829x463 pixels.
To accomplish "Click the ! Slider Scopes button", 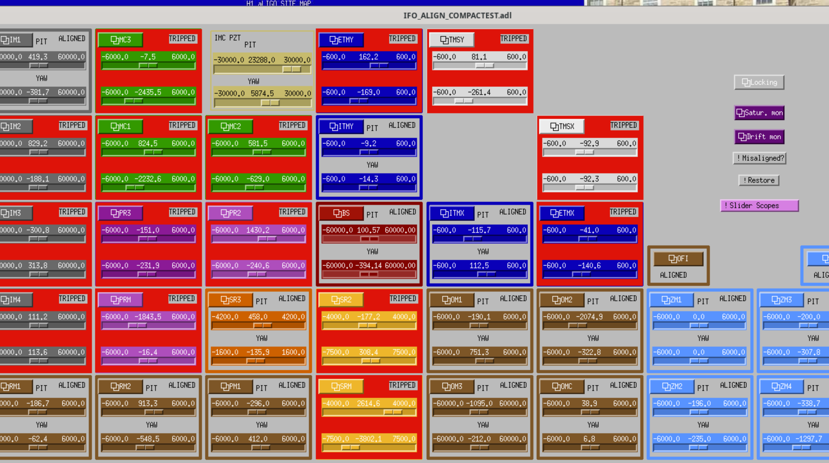I will [759, 205].
